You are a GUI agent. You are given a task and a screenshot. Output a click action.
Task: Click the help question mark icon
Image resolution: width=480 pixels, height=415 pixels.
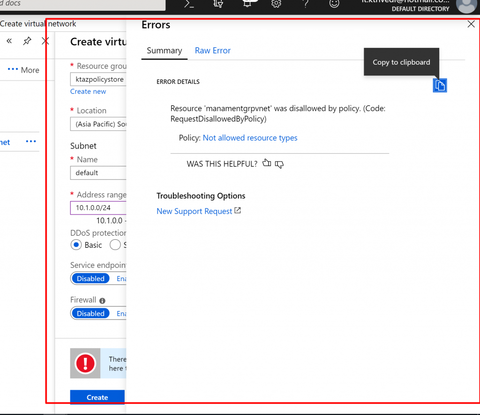[x=306, y=4]
